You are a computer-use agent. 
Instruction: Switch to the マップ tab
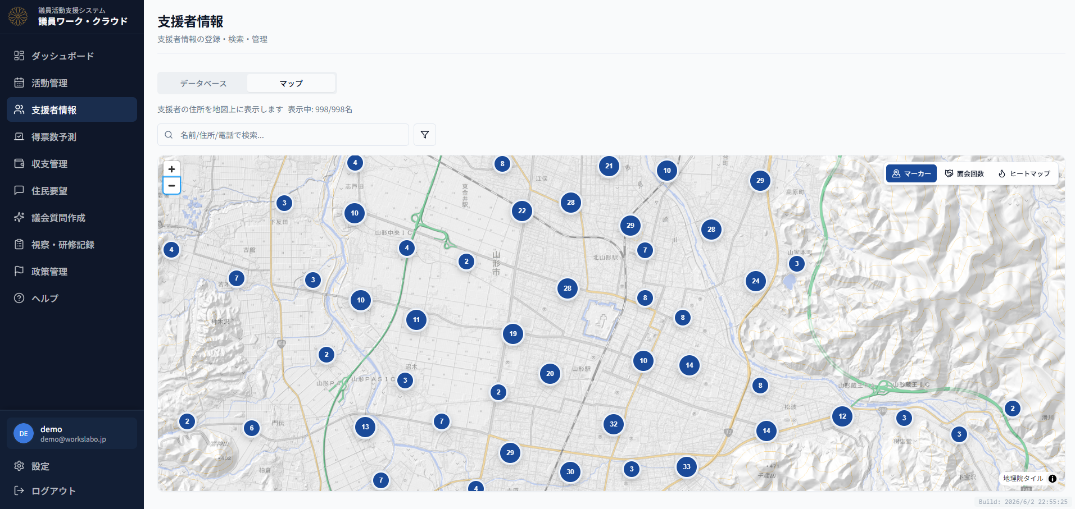click(x=291, y=83)
